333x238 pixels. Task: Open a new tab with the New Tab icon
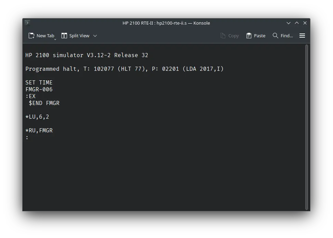(31, 35)
